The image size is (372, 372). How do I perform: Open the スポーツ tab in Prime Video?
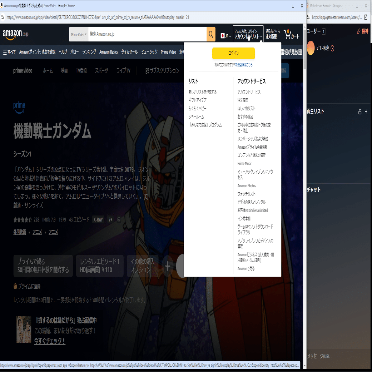pos(101,70)
